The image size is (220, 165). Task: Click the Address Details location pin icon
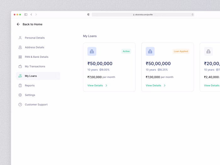point(20,47)
